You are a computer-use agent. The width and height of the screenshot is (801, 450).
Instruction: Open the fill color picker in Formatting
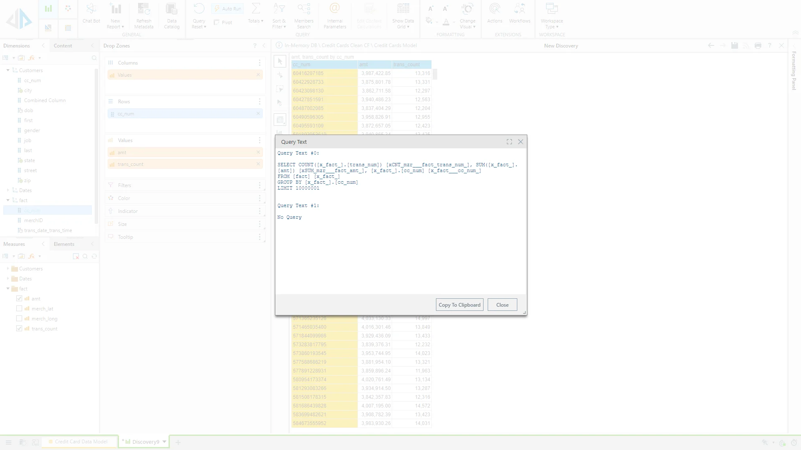click(x=429, y=21)
